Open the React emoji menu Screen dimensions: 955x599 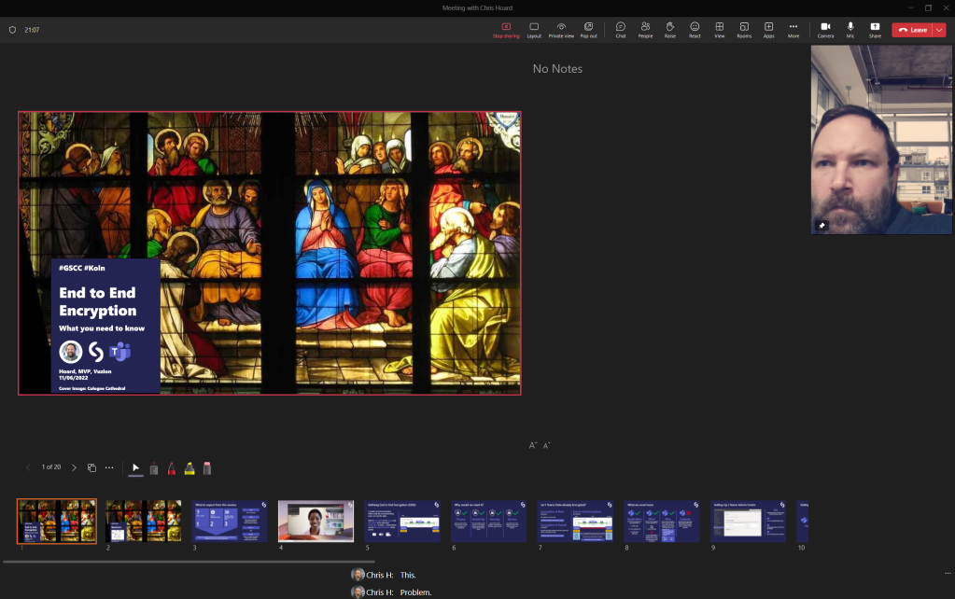tap(695, 30)
